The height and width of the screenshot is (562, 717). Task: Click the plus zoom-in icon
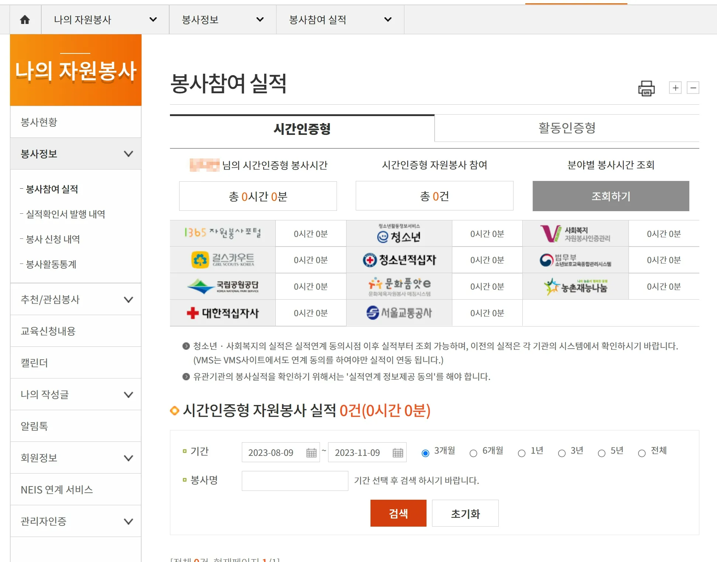point(675,88)
